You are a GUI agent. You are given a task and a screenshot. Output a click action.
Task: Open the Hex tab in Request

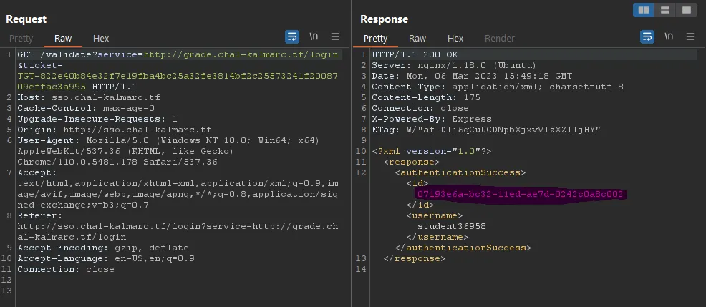[x=101, y=39]
